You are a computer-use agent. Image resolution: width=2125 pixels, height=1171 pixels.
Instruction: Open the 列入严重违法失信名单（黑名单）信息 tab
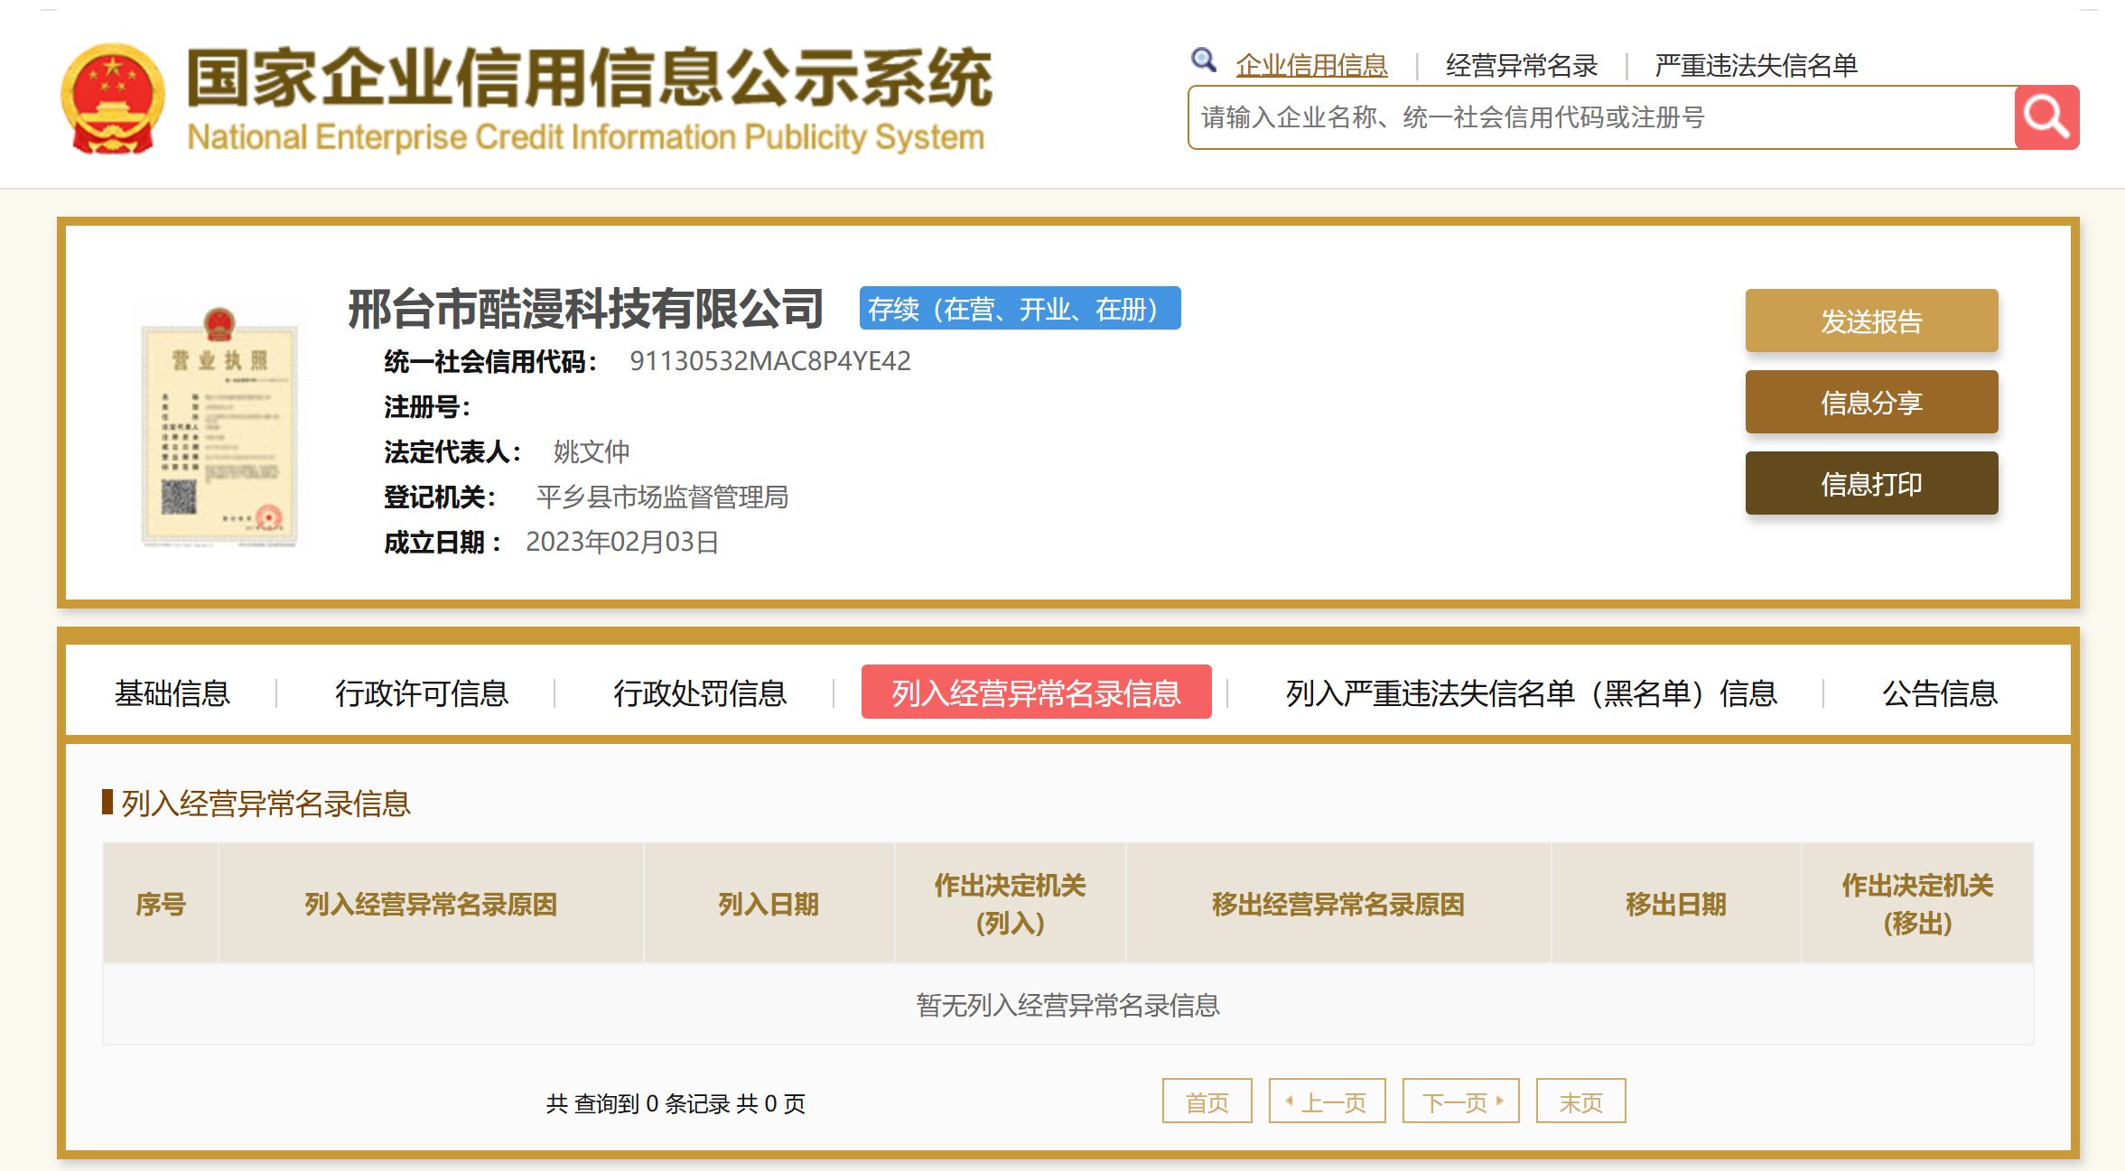pyautogui.click(x=1532, y=692)
